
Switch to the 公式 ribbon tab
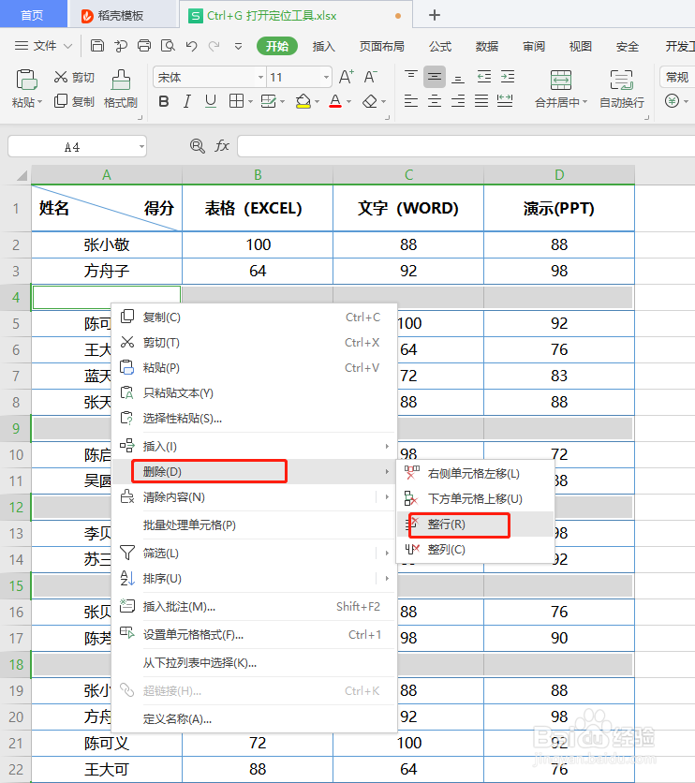coord(440,47)
